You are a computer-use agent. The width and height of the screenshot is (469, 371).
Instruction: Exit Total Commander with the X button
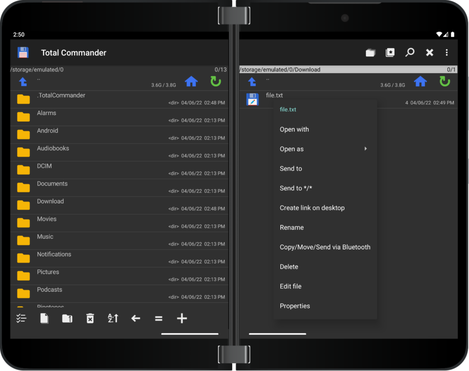(x=429, y=52)
